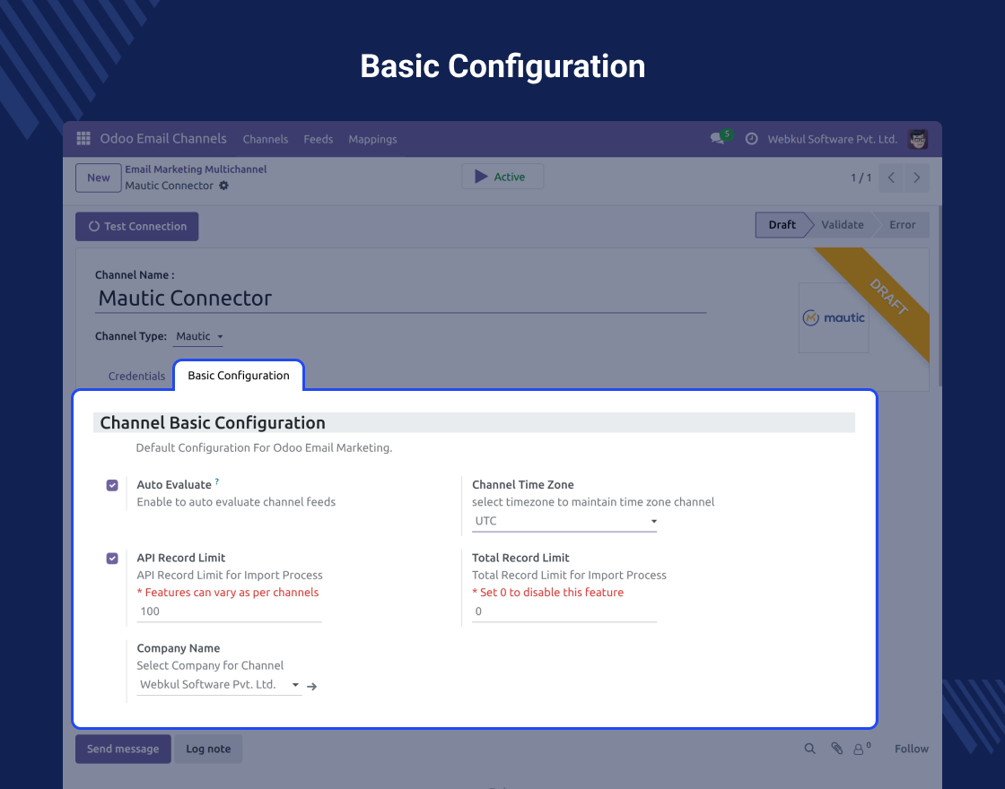This screenshot has width=1005, height=789.
Task: Expand the Company Name dropdown
Action: pyautogui.click(x=295, y=684)
